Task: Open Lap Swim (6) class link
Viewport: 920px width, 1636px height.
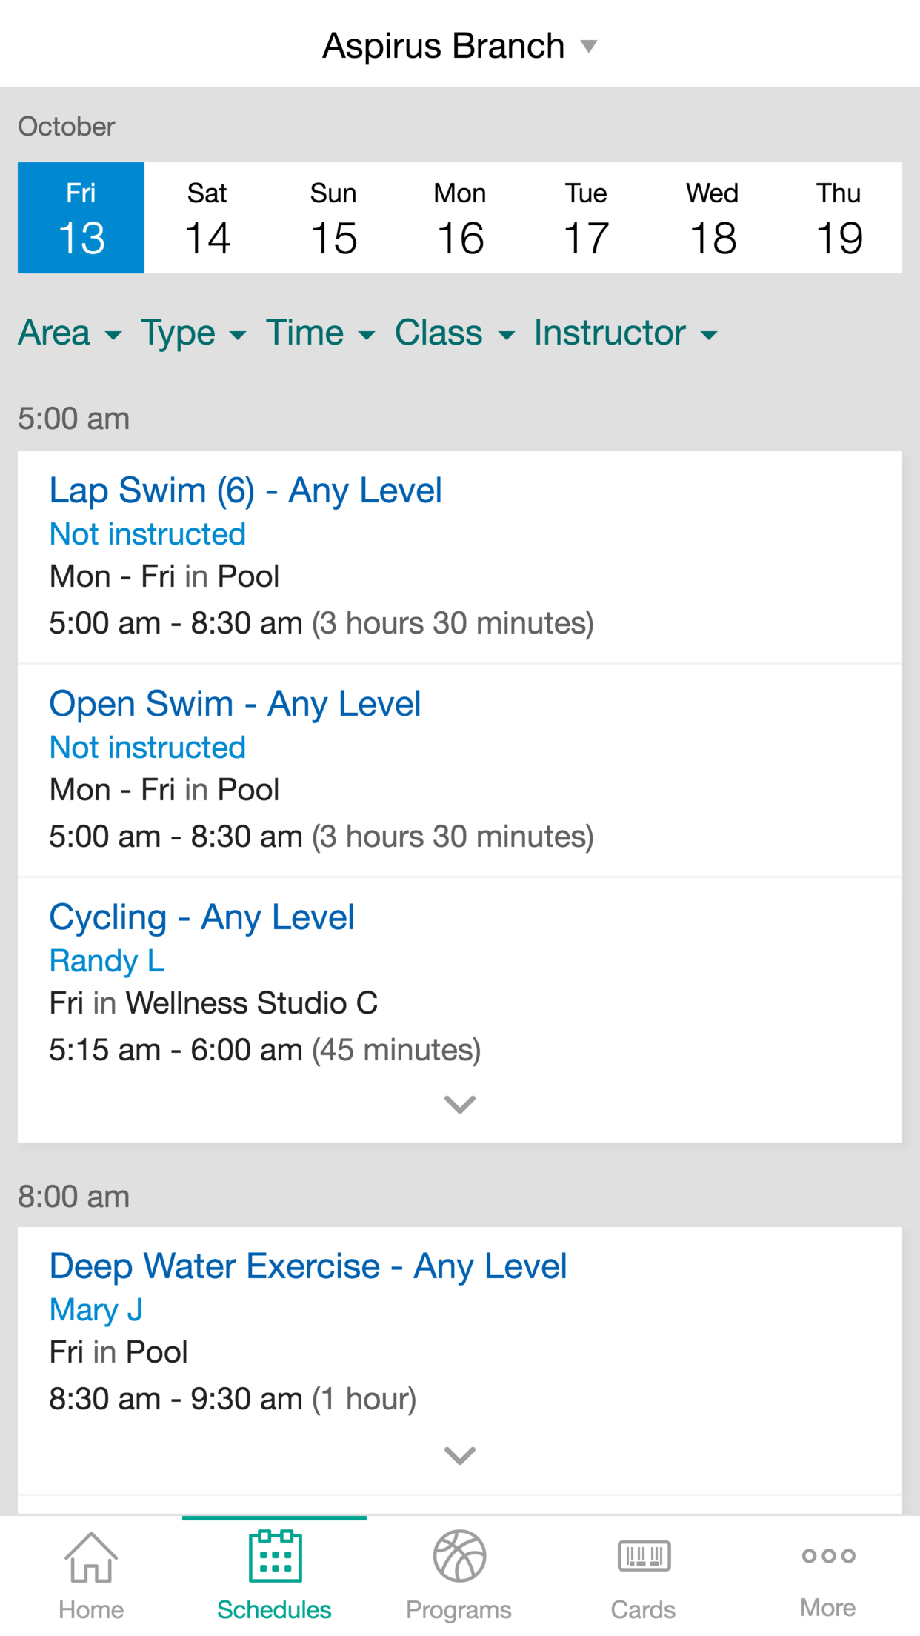Action: (x=245, y=491)
